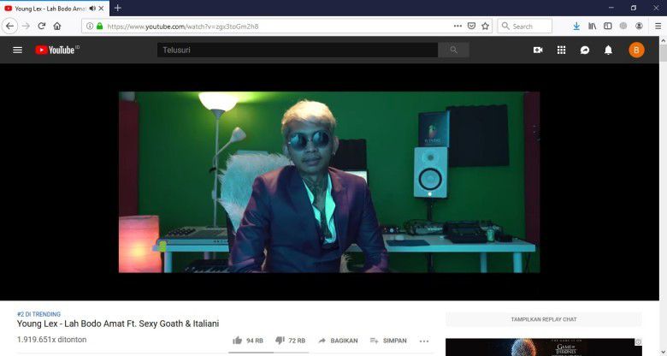Open the YouTube messages icon
This screenshot has height=356, width=667.
(x=585, y=50)
